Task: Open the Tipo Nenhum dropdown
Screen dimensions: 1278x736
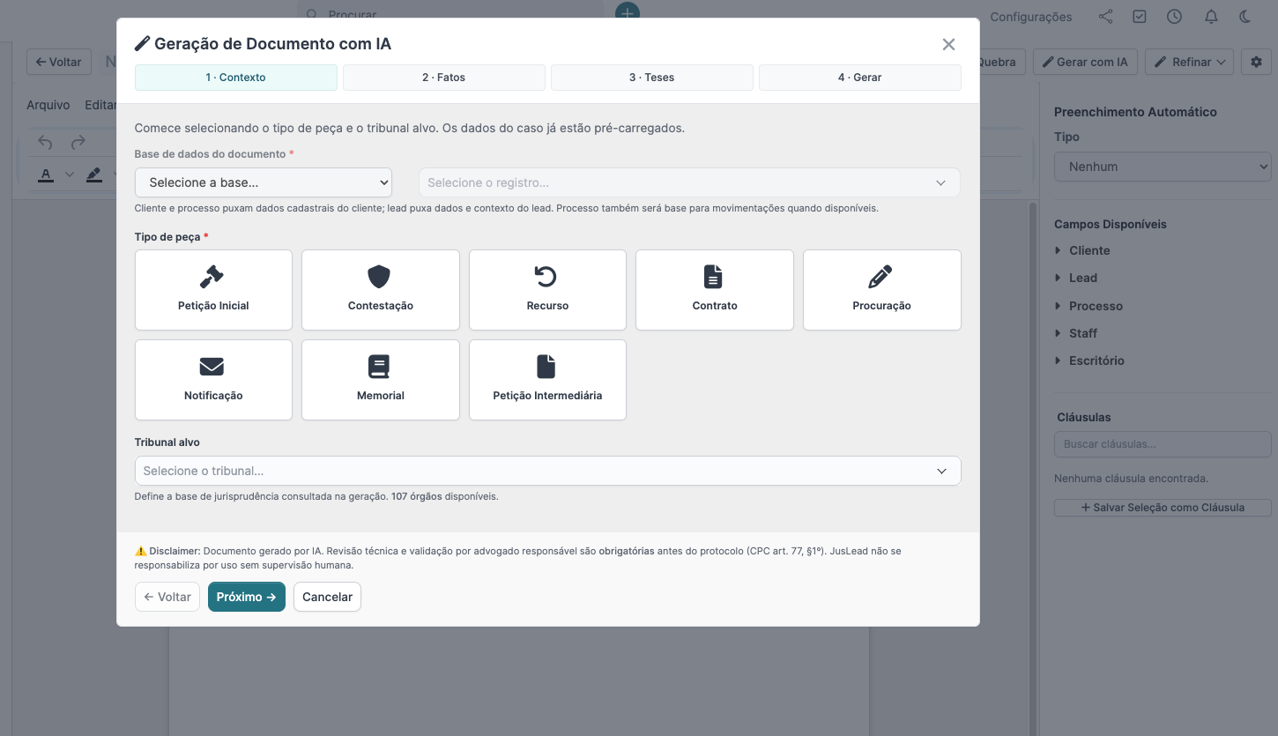Action: pyautogui.click(x=1163, y=167)
